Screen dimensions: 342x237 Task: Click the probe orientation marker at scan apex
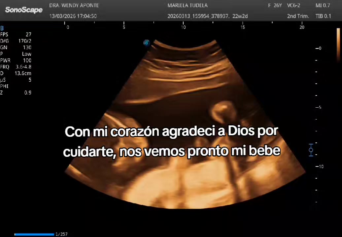(x=147, y=42)
